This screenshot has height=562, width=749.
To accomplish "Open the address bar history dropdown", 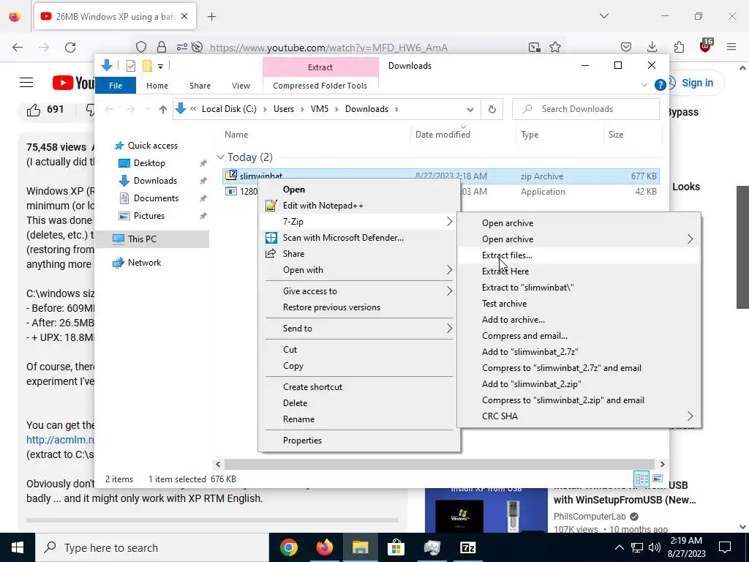I will click(470, 110).
